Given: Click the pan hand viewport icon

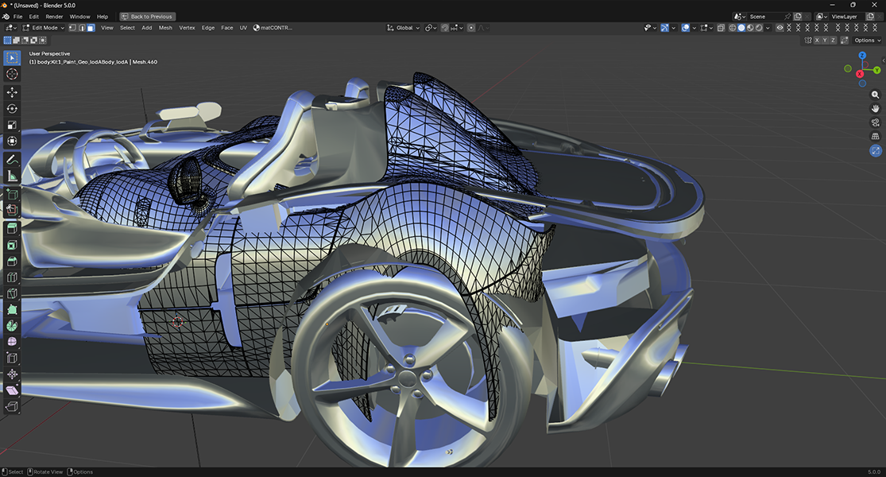Looking at the screenshot, I should pos(875,108).
